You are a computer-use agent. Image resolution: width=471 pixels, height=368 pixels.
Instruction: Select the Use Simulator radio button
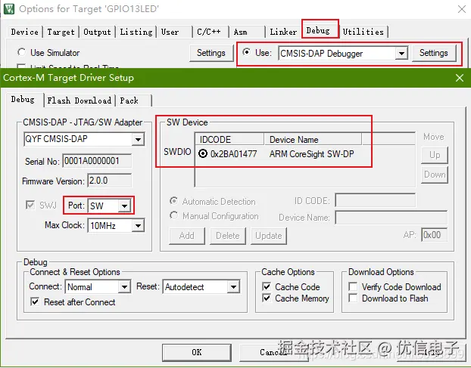pyautogui.click(x=21, y=52)
